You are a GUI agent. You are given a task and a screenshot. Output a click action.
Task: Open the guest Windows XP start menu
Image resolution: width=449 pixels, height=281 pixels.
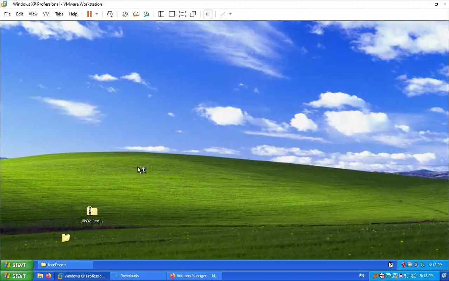click(x=17, y=265)
